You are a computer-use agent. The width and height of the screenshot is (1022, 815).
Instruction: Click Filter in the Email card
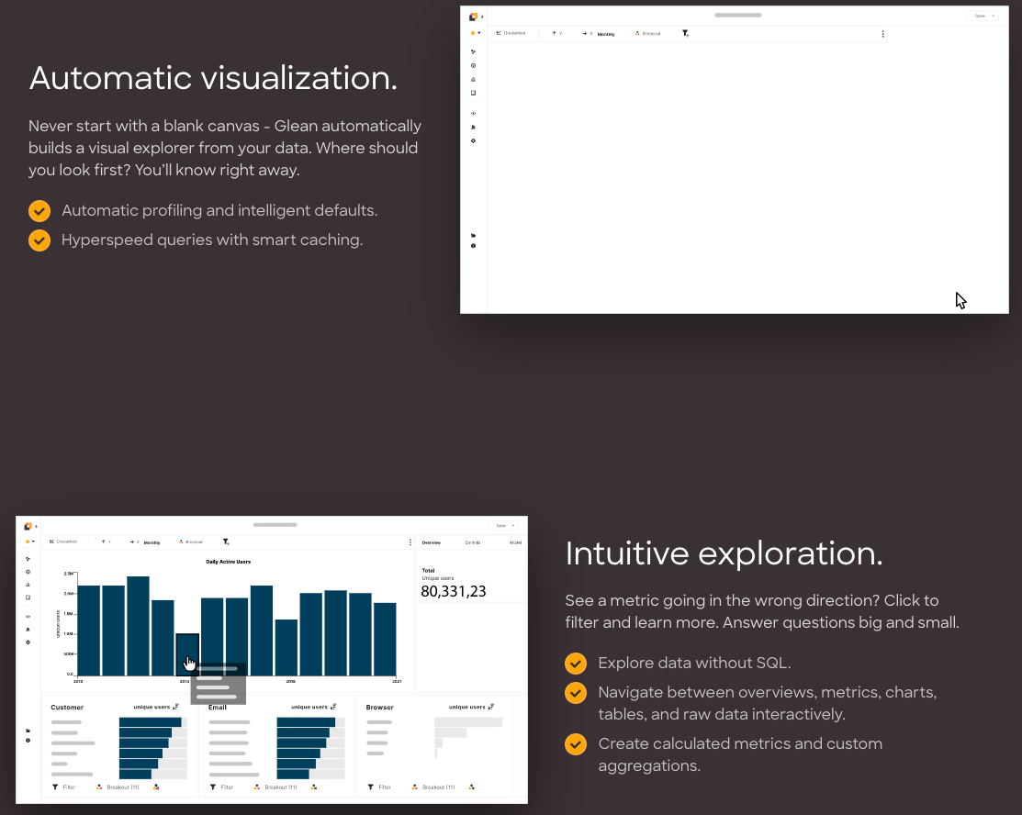tap(221, 787)
